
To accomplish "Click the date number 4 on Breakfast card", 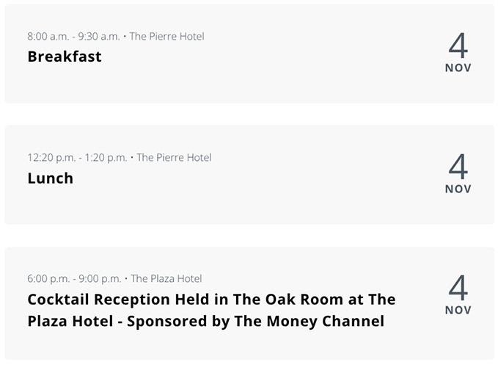I will coord(458,46).
